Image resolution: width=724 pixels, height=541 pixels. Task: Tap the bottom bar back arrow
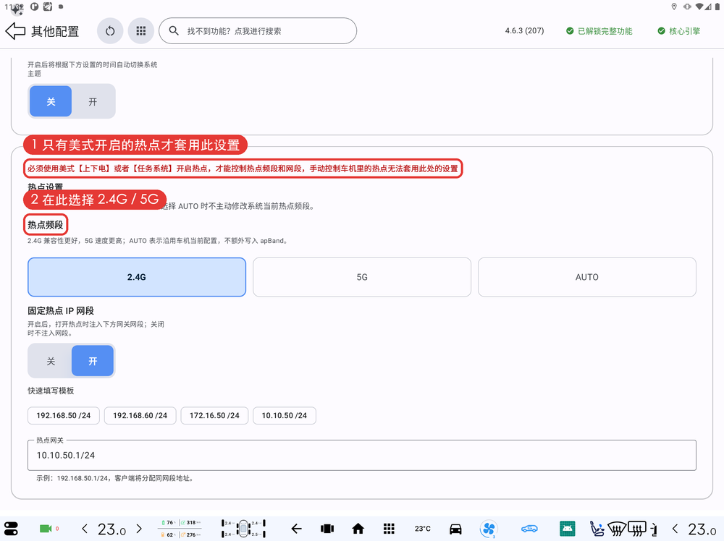coord(296,529)
